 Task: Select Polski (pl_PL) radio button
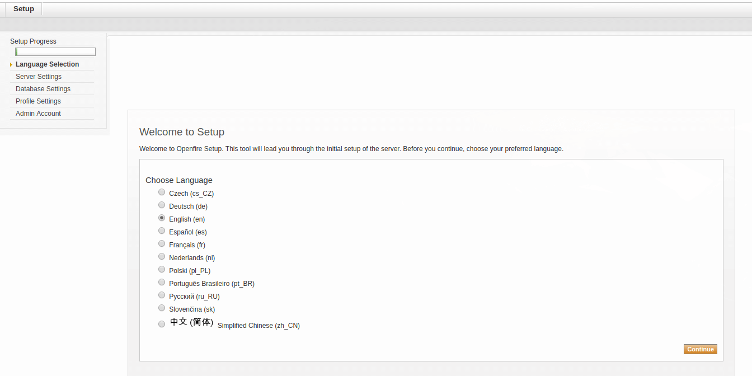tap(162, 270)
